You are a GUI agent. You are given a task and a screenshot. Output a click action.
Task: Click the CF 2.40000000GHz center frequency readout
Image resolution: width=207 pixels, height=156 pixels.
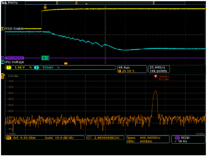(106, 138)
